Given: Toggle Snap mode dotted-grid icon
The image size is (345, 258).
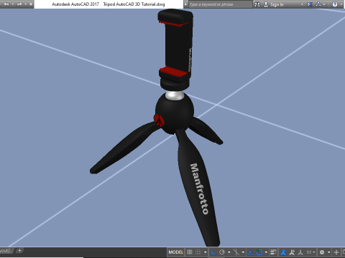Looking at the screenshot, I should coord(198,252).
